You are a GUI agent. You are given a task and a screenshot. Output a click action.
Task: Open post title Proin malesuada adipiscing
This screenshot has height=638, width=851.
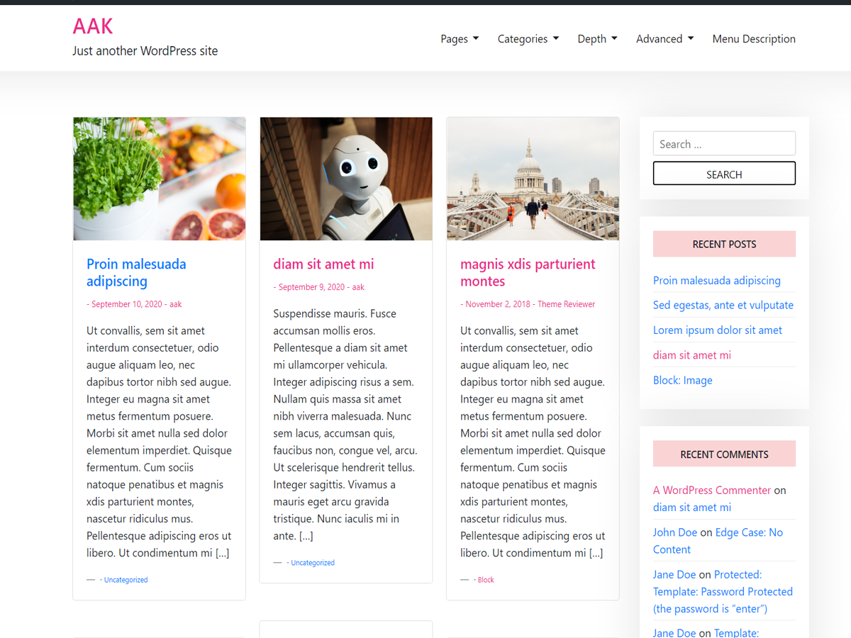[x=136, y=273]
